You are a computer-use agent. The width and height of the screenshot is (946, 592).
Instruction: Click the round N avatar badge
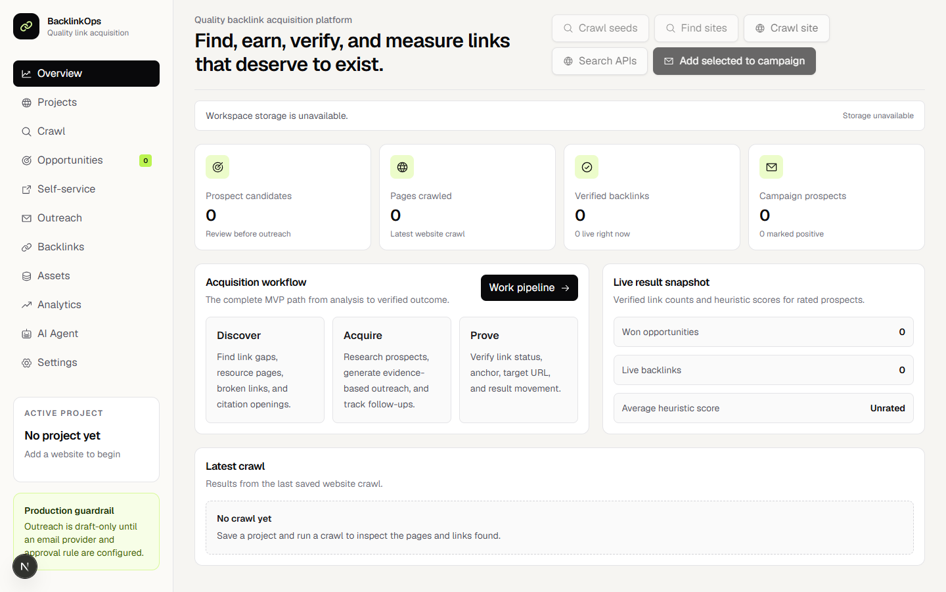[25, 566]
